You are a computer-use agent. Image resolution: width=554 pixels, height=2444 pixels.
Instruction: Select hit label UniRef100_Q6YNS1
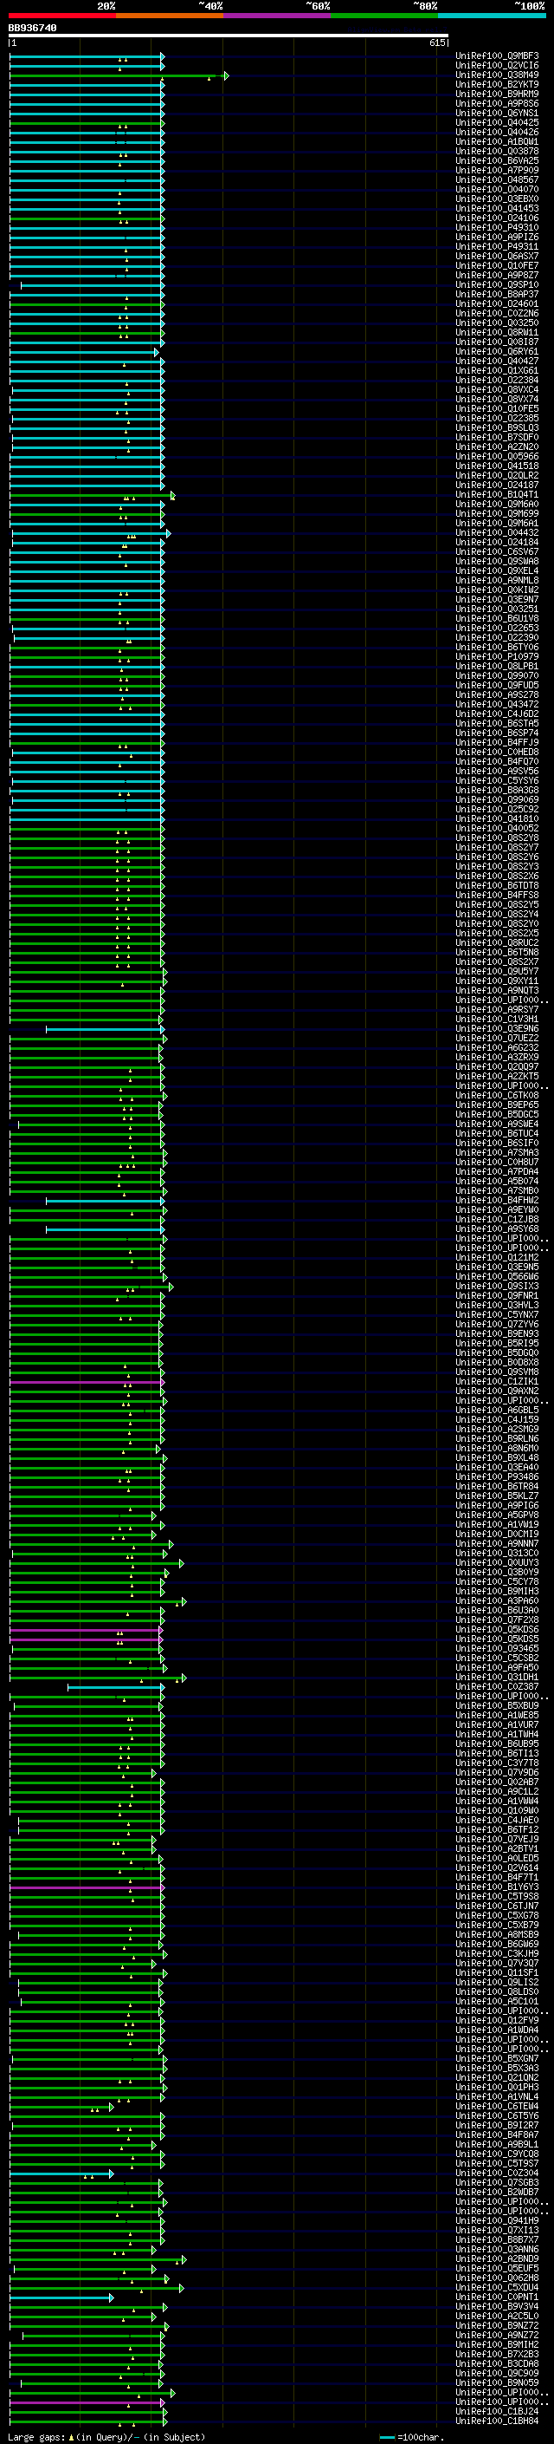(x=497, y=113)
